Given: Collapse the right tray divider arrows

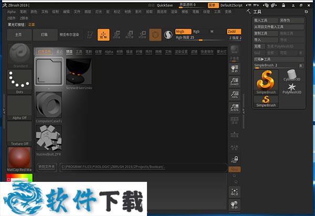Looking at the screenshot, I should 244,110.
